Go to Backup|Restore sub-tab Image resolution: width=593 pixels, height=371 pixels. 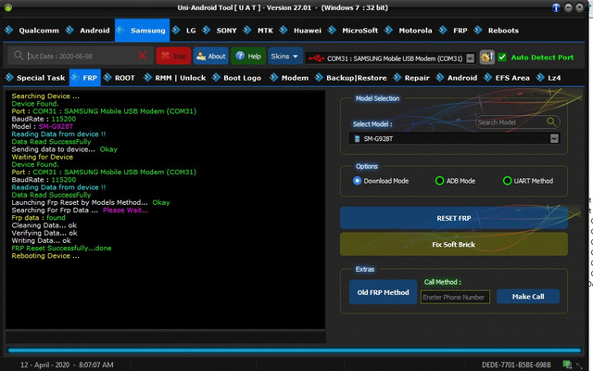[x=351, y=78]
